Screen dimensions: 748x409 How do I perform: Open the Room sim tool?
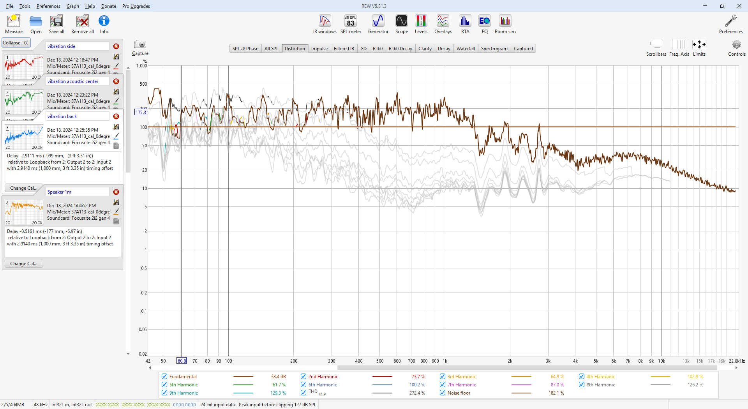pyautogui.click(x=505, y=21)
